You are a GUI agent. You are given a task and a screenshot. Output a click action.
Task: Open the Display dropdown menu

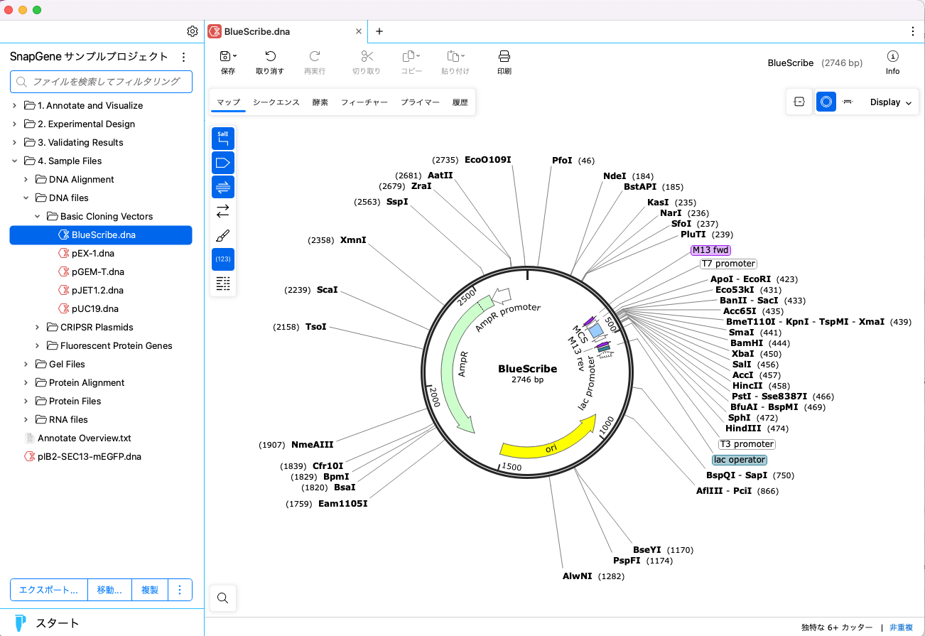pyautogui.click(x=890, y=102)
